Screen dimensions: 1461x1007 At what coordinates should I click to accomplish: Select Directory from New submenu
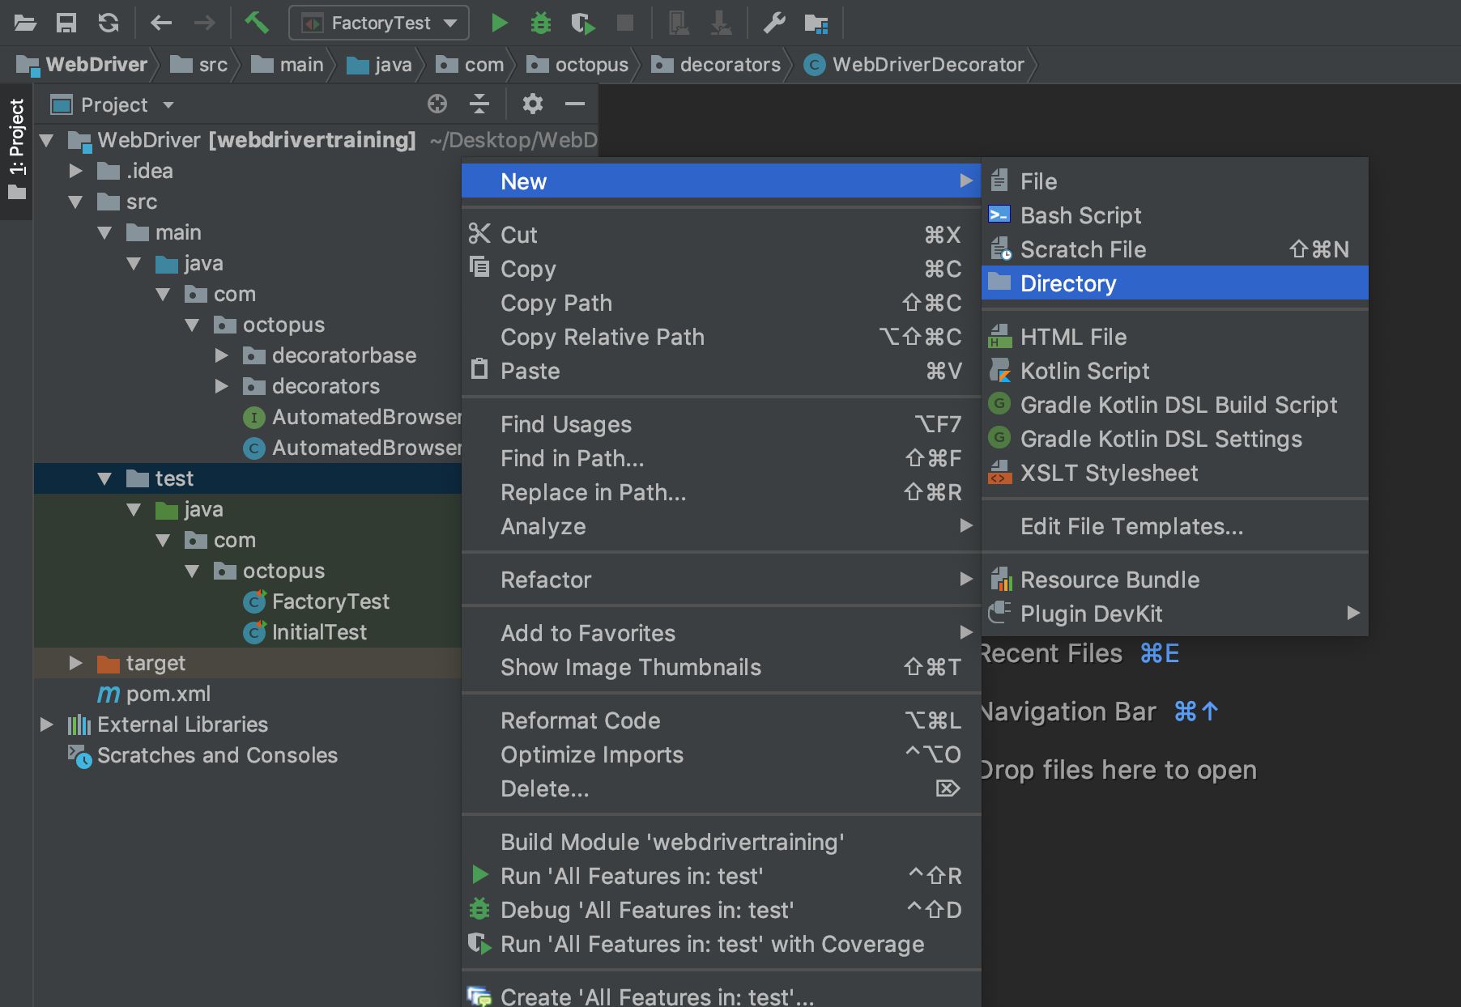pyautogui.click(x=1067, y=283)
